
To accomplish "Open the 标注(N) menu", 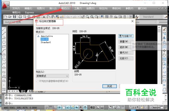I will 103,8.
